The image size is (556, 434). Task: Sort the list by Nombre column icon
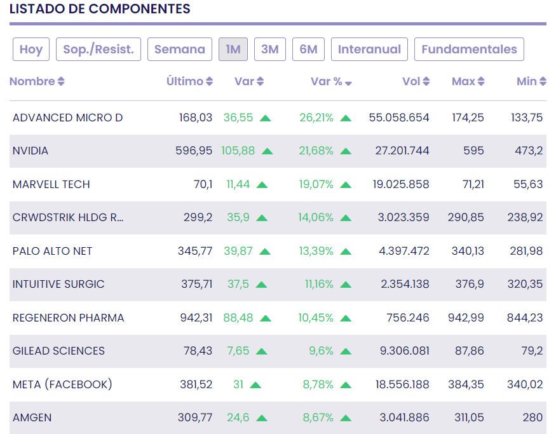pyautogui.click(x=61, y=81)
